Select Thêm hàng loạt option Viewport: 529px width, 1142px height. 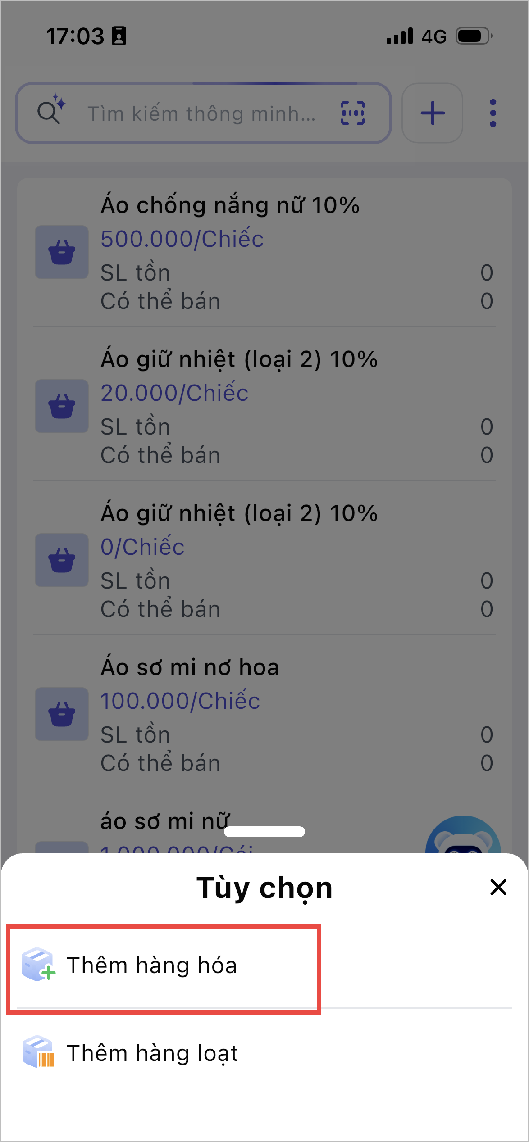tap(152, 1053)
